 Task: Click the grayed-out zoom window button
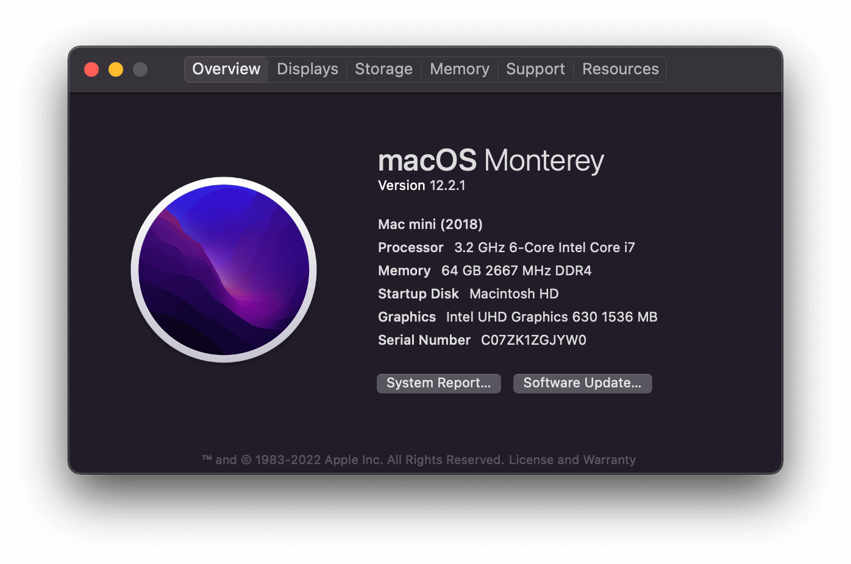[x=140, y=69]
